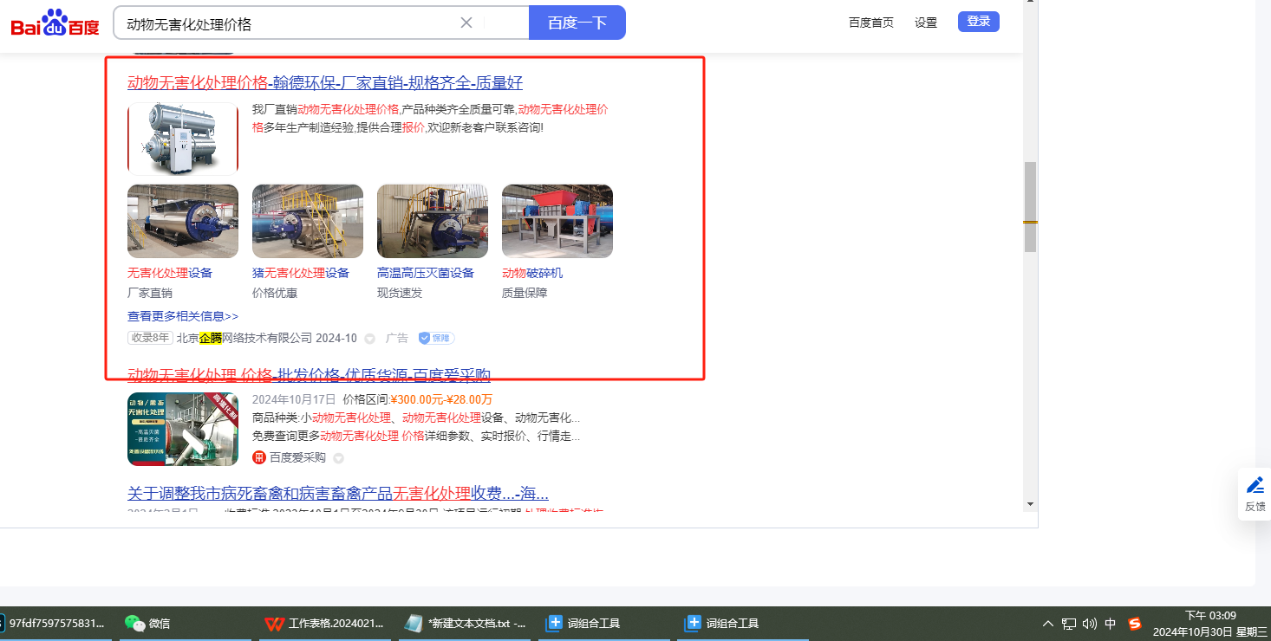
Task: Open 设置 in the top navigation
Action: 926,23
